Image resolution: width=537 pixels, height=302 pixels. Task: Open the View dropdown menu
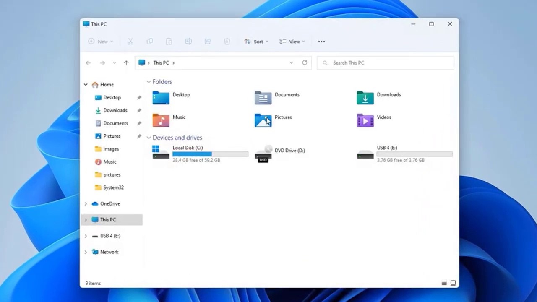(292, 42)
